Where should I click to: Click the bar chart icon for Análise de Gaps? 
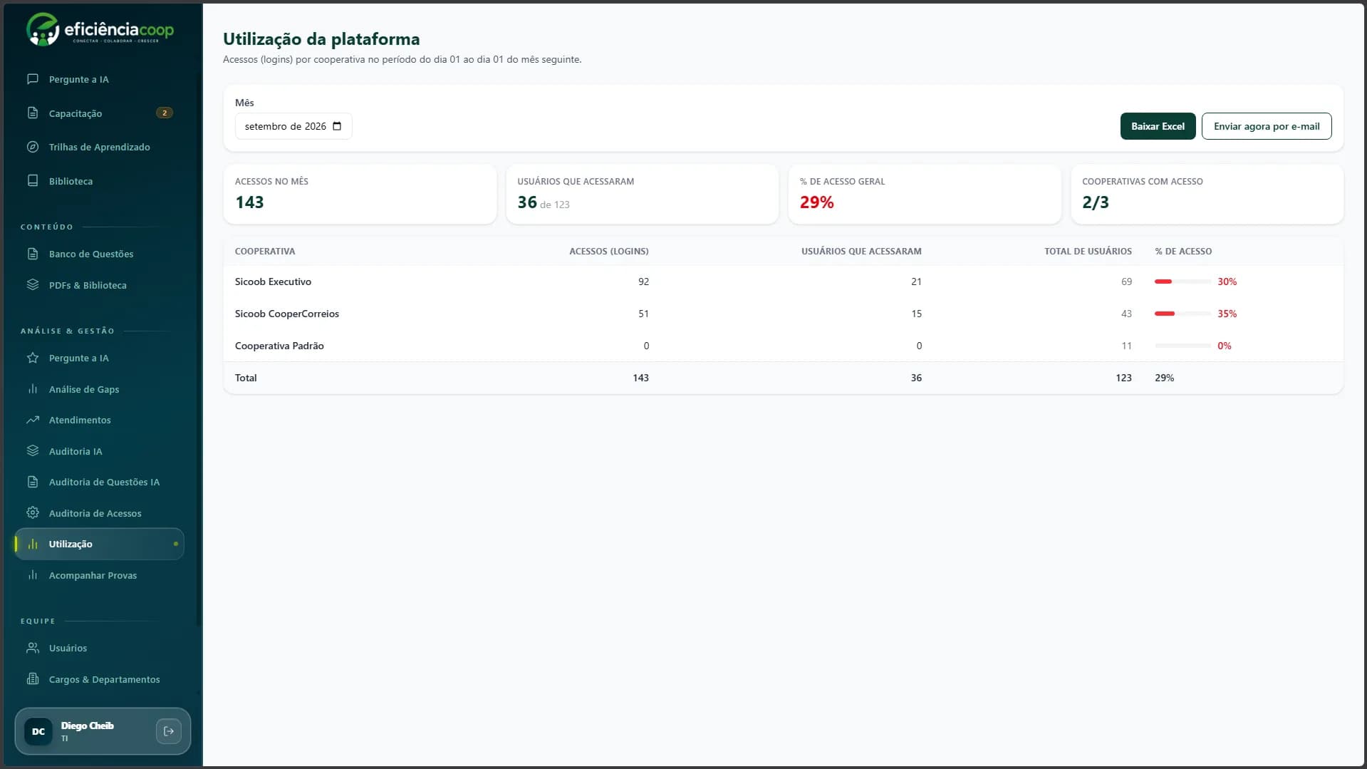click(x=33, y=389)
